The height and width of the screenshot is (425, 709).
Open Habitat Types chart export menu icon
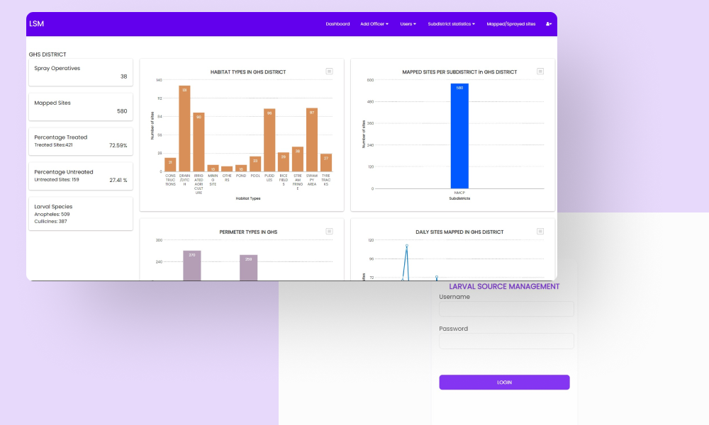(x=329, y=72)
